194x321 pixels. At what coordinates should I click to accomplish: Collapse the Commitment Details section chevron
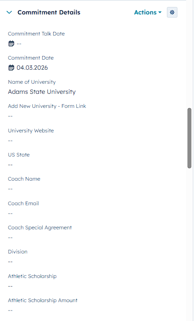click(x=9, y=12)
